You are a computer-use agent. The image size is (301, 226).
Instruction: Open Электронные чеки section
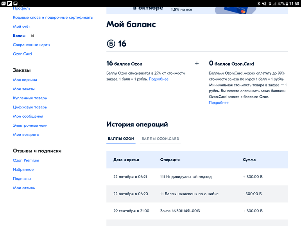pyautogui.click(x=30, y=126)
